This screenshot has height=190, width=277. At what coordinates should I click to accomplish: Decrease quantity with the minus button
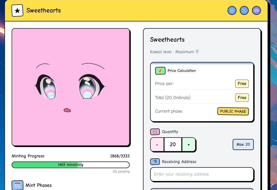point(157,144)
